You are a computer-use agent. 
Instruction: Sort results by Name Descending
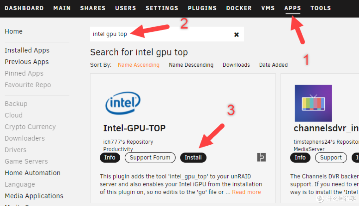point(191,65)
